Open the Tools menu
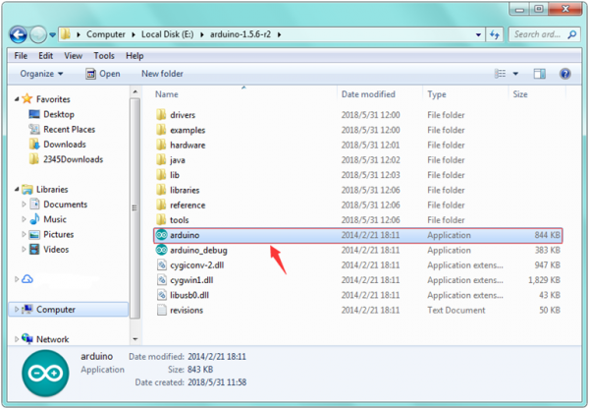 click(x=104, y=56)
